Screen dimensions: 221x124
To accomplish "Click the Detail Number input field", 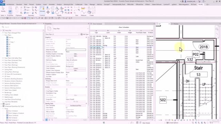I will (76, 50).
